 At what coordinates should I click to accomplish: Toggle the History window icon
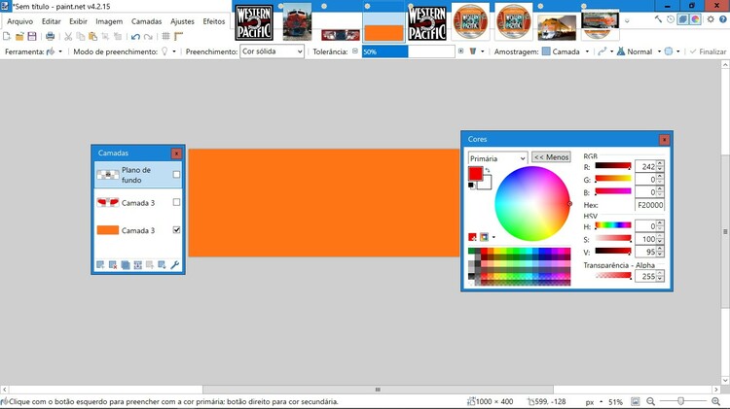tap(671, 19)
